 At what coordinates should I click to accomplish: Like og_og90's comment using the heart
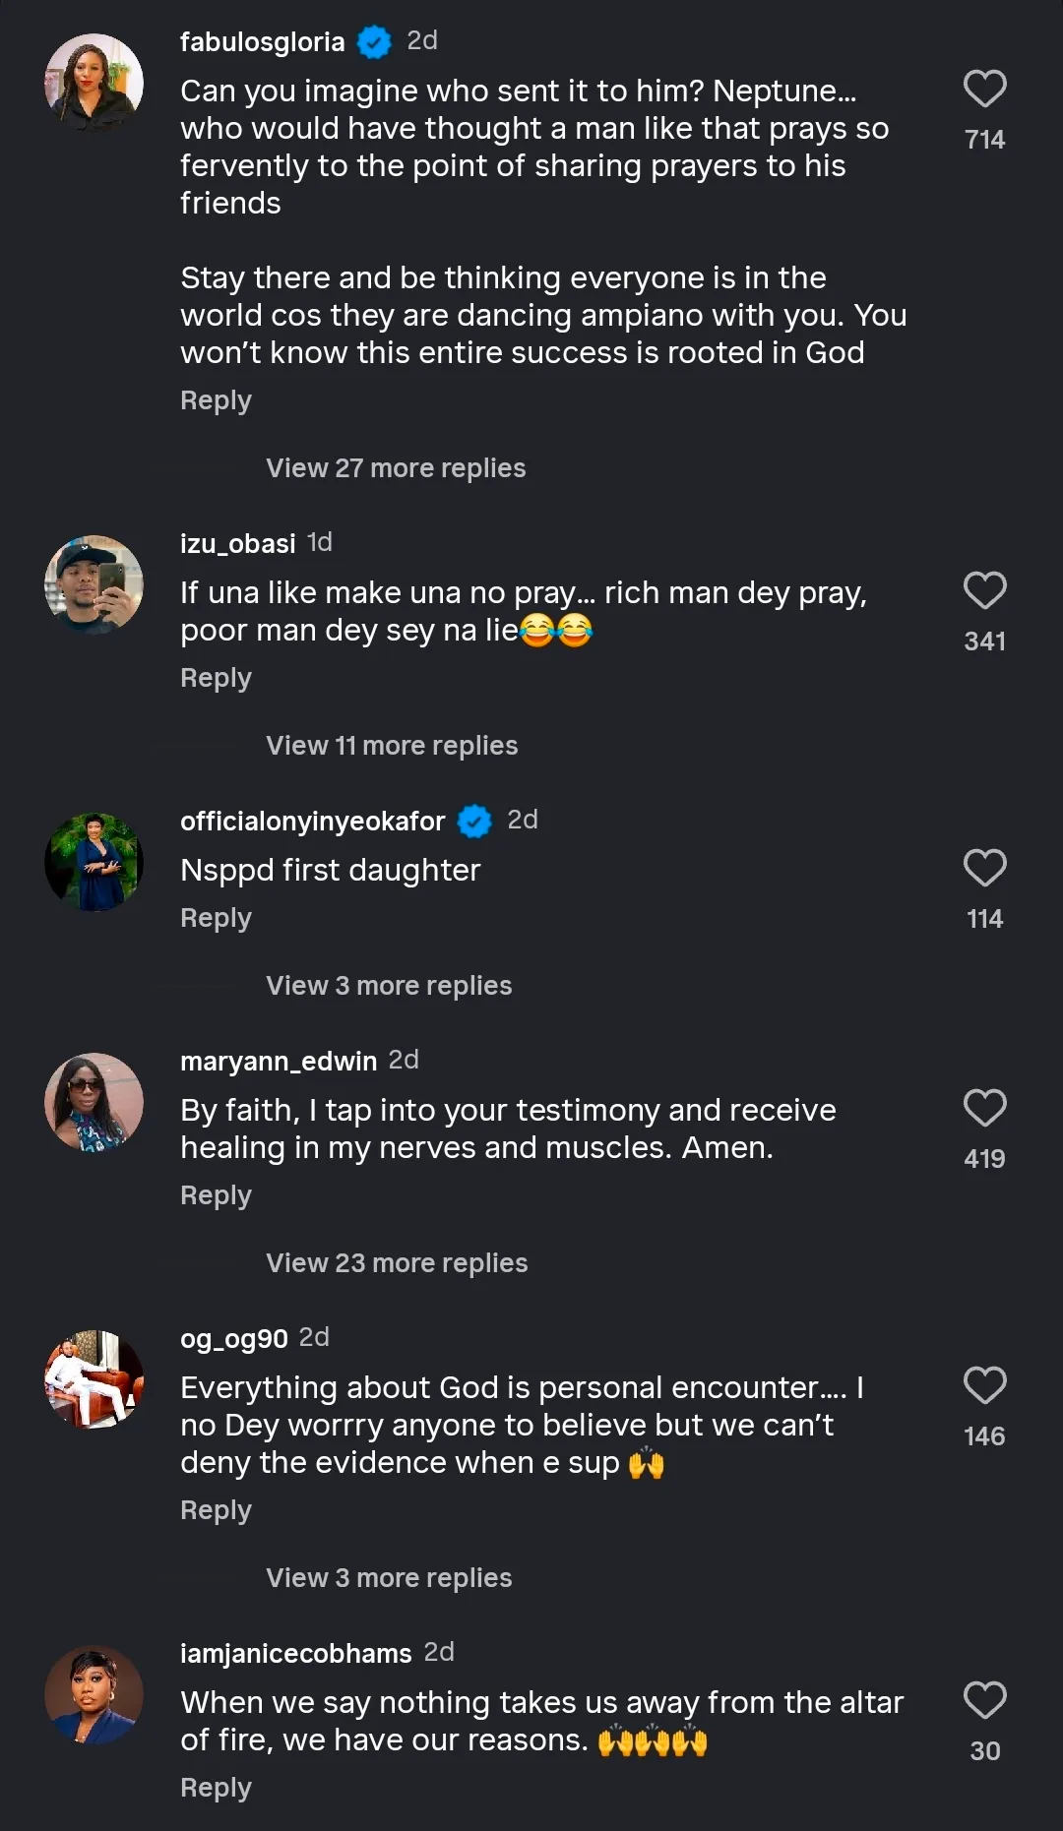tap(984, 1386)
